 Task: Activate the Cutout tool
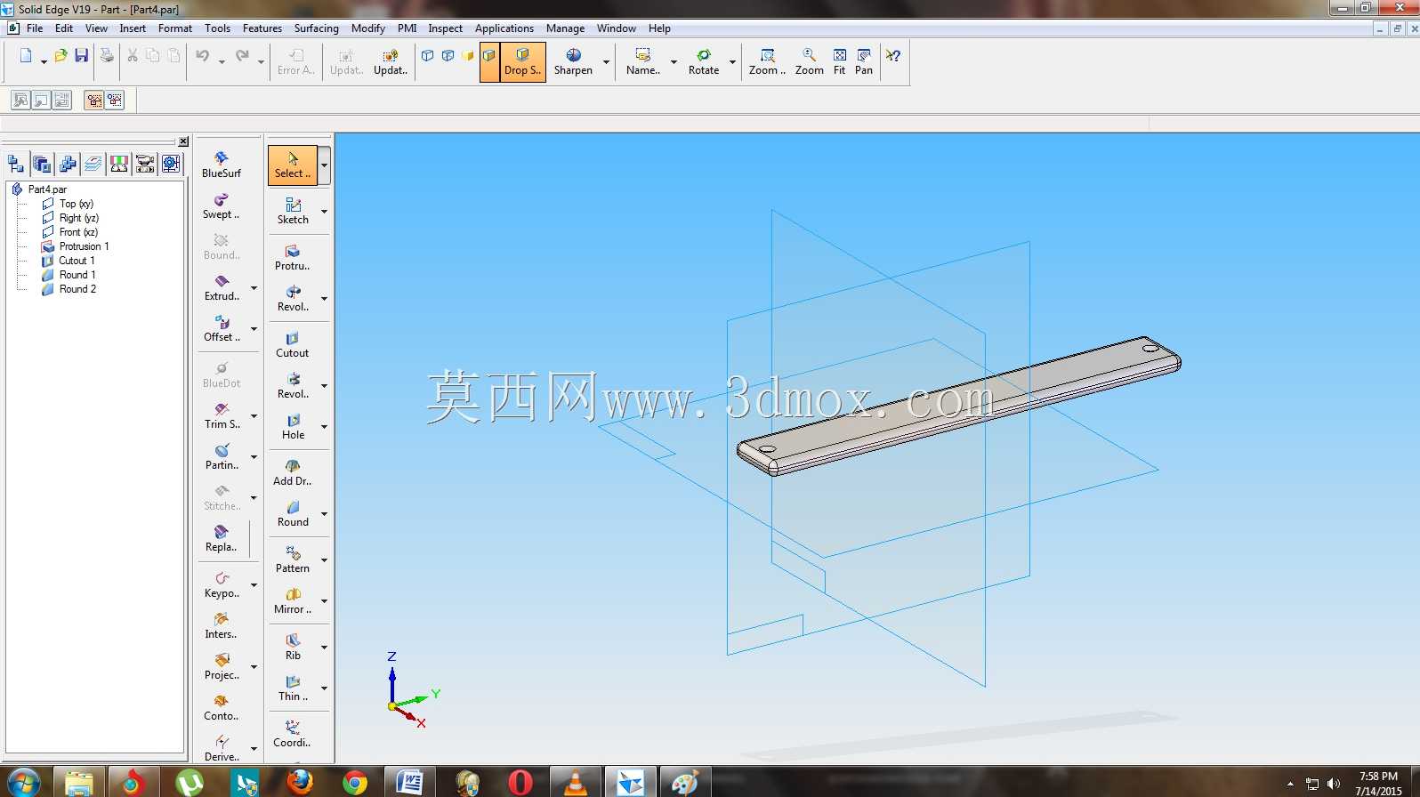(x=293, y=344)
